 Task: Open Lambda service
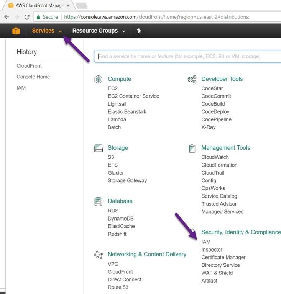coord(117,119)
